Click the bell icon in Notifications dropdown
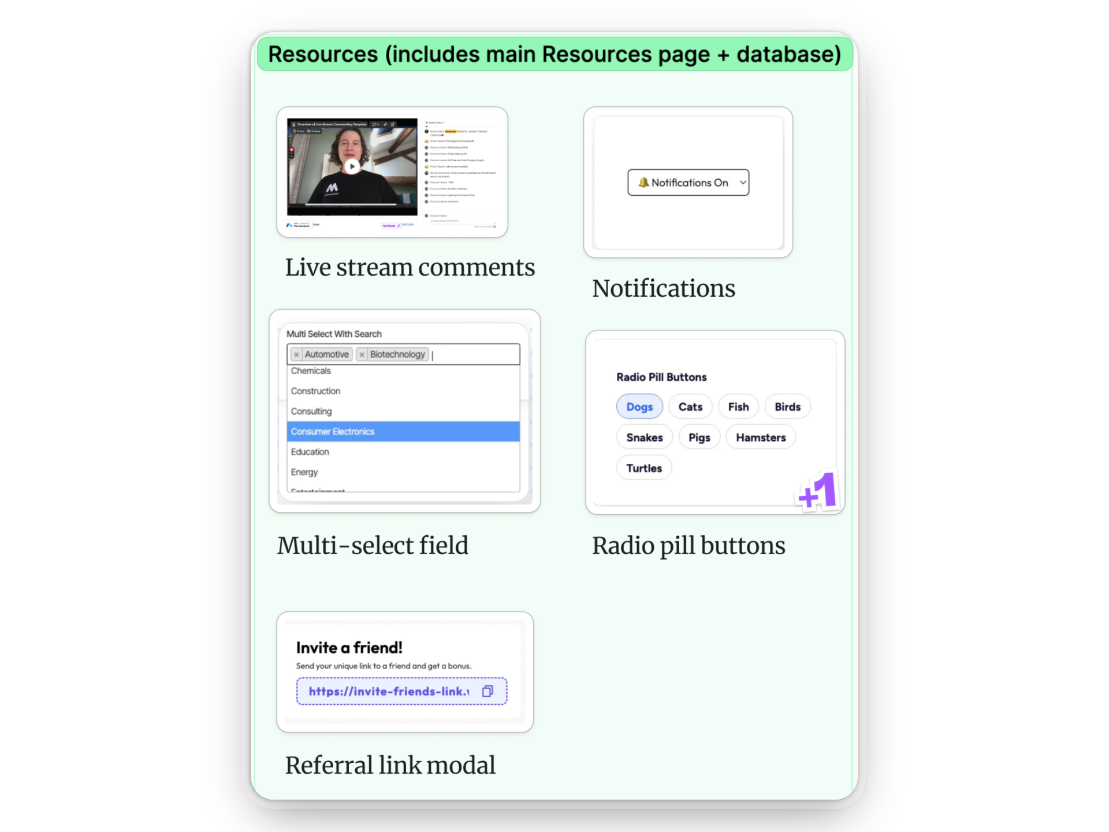 tap(643, 183)
